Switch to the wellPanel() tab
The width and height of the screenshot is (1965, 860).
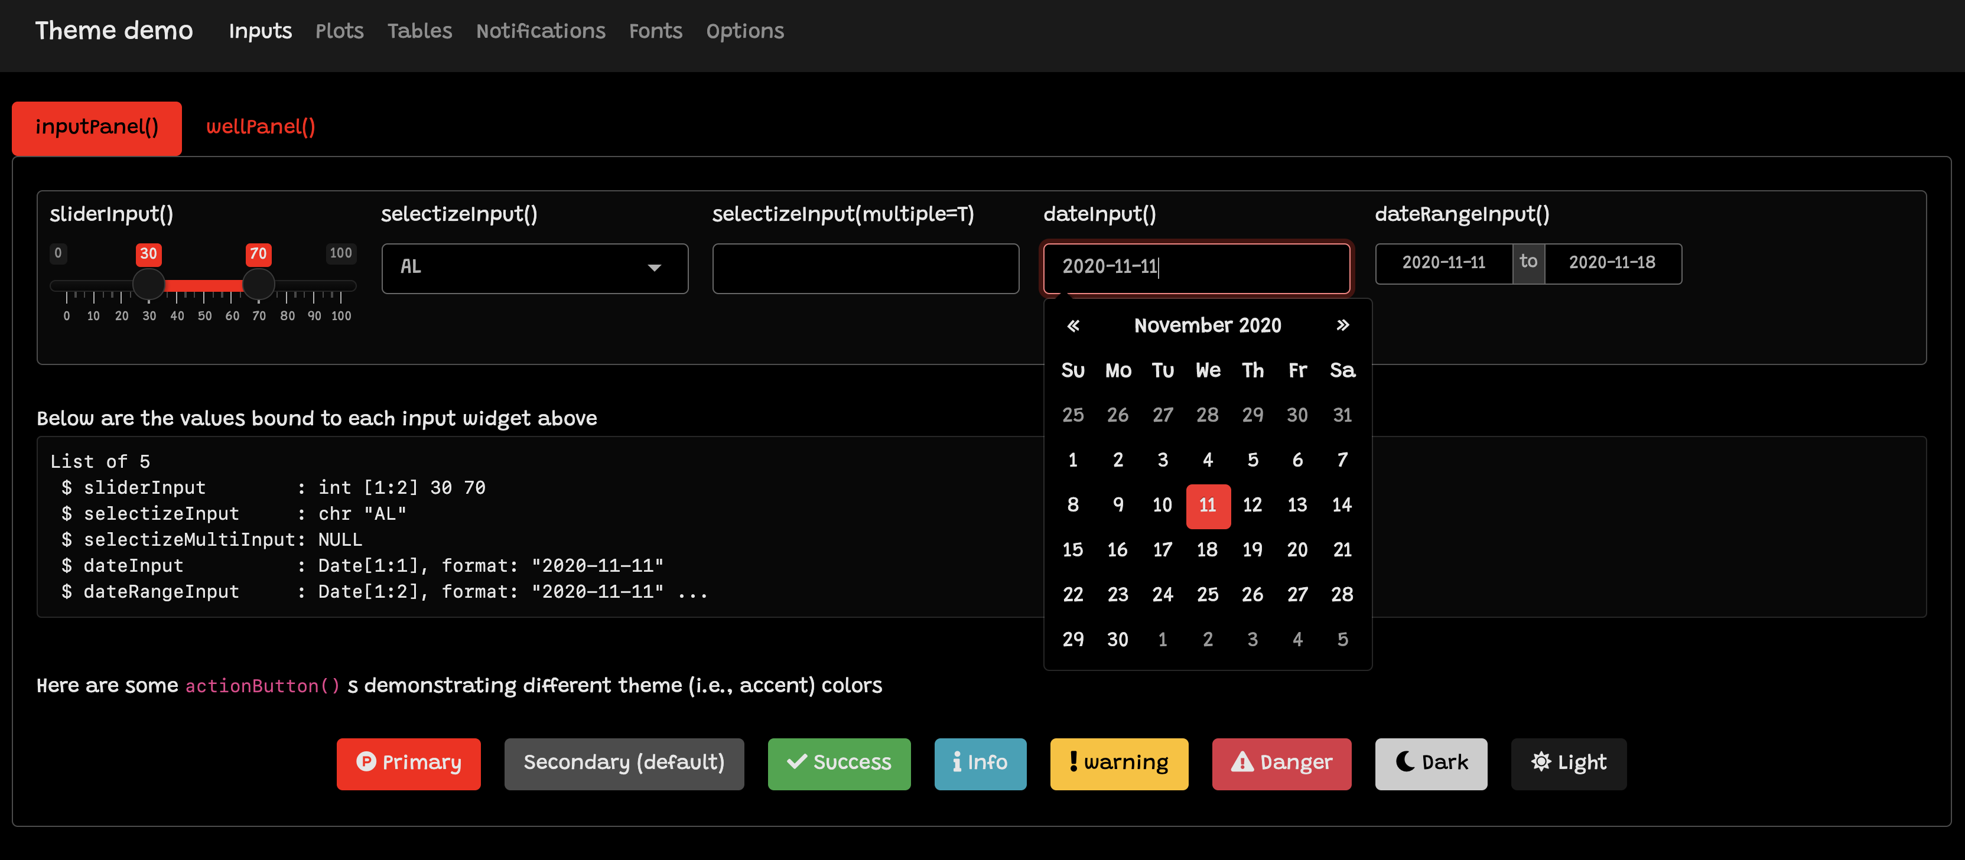point(261,128)
